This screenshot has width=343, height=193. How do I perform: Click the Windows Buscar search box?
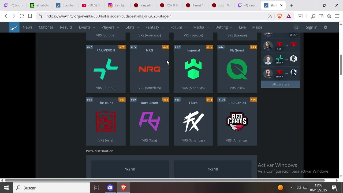click(x=52, y=188)
